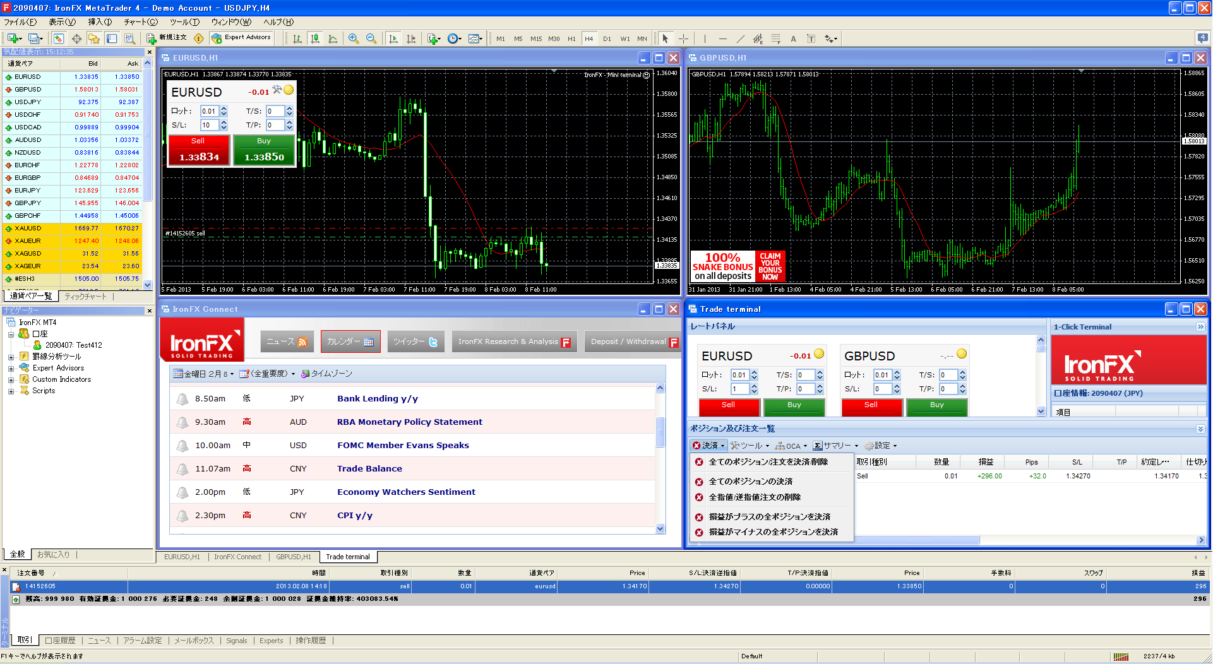Switch to the 口座履歴 terminal tab
Screen dimensions: 1213x664
[x=61, y=641]
